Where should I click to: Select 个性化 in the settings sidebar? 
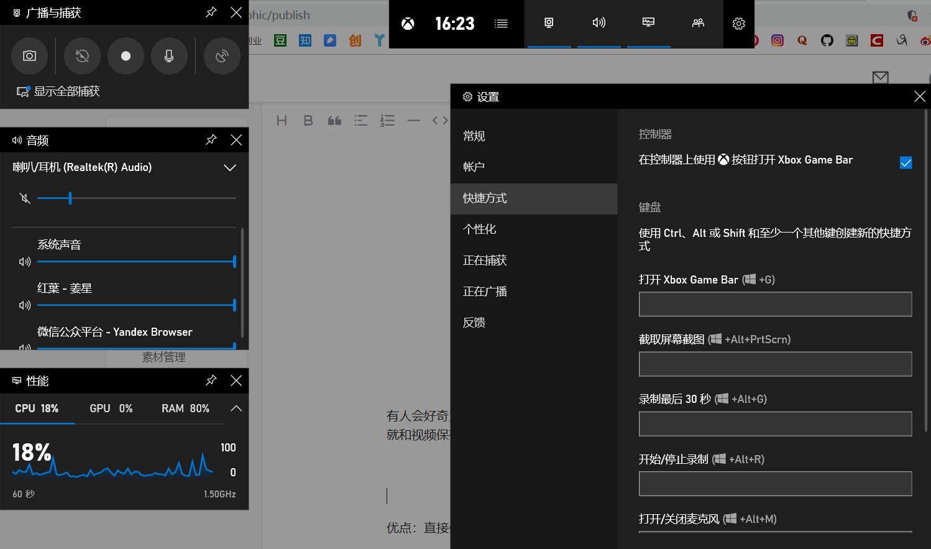(x=479, y=229)
